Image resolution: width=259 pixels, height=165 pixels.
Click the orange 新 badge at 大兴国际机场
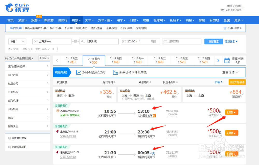pos(154,116)
